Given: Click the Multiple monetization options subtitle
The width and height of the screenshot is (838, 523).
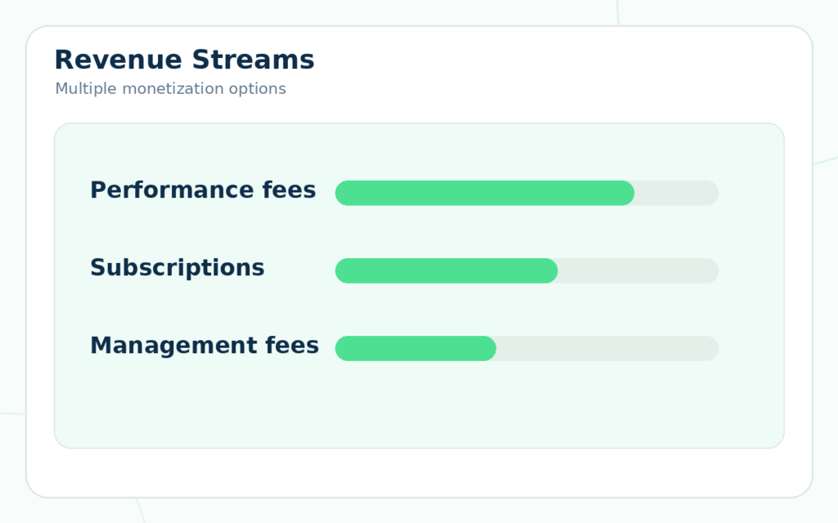Looking at the screenshot, I should point(170,88).
